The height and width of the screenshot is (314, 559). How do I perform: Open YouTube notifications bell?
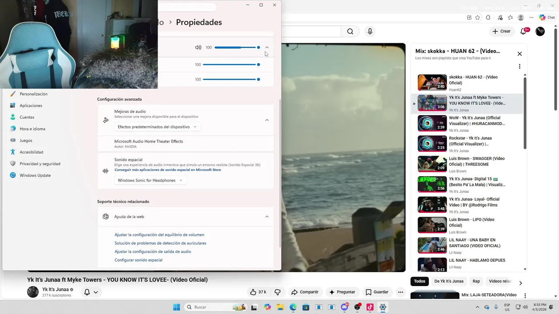click(x=523, y=31)
